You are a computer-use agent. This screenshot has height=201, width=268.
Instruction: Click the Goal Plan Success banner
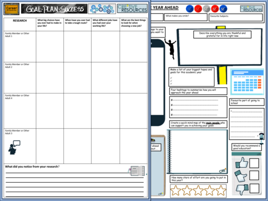[x=54, y=9]
